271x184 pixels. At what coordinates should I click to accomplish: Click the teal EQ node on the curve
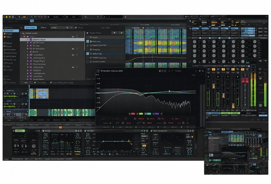click(x=169, y=91)
